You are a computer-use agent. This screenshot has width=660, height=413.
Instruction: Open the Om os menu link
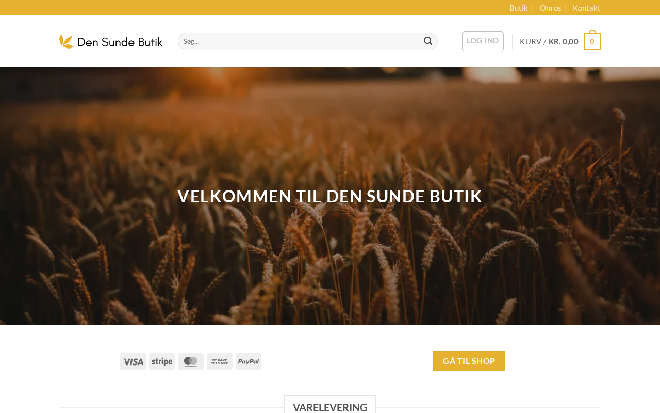click(x=551, y=8)
